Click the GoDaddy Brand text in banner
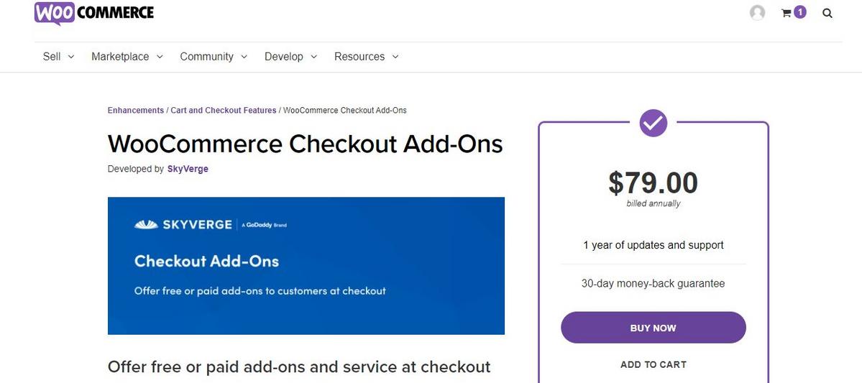The height and width of the screenshot is (383, 862). pos(263,225)
